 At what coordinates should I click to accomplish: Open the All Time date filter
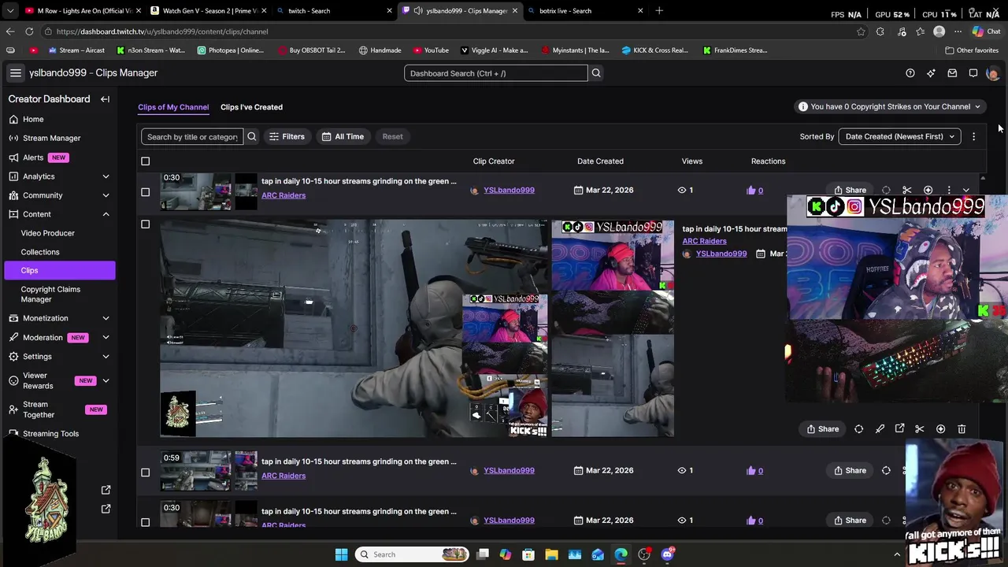pyautogui.click(x=343, y=136)
